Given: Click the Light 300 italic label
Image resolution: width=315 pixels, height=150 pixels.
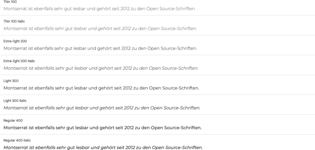Looking at the screenshot, I should coord(15,101).
